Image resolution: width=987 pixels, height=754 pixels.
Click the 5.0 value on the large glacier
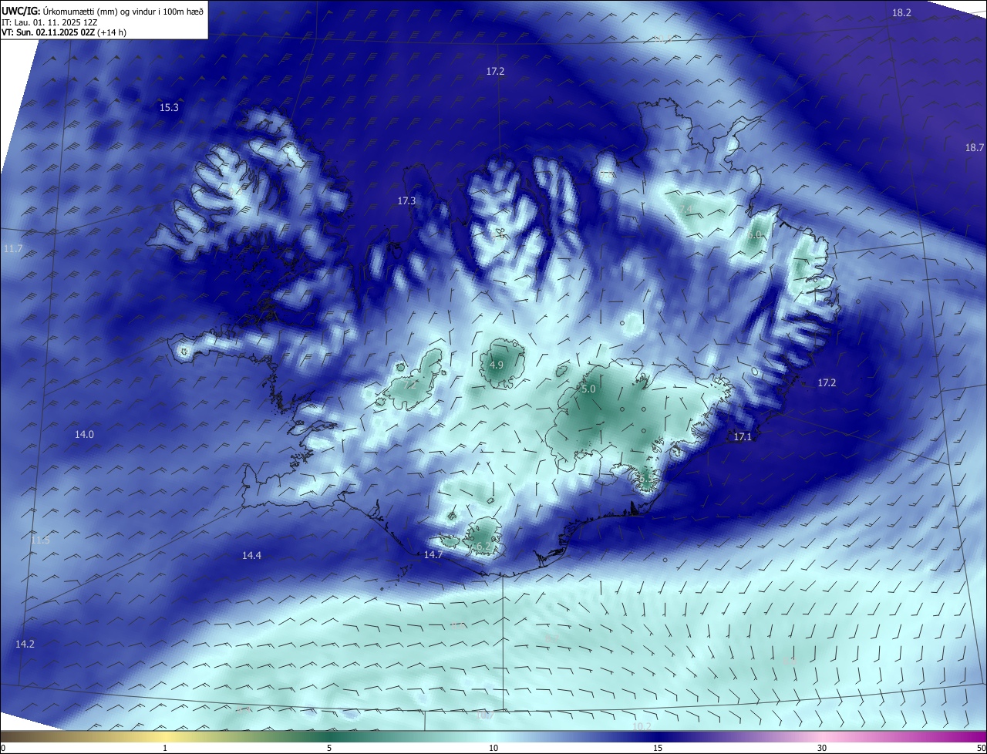click(588, 390)
